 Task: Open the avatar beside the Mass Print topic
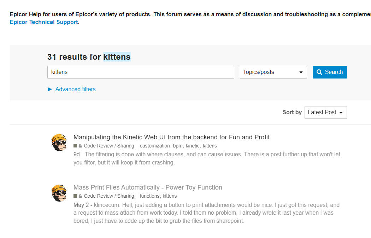[59, 193]
